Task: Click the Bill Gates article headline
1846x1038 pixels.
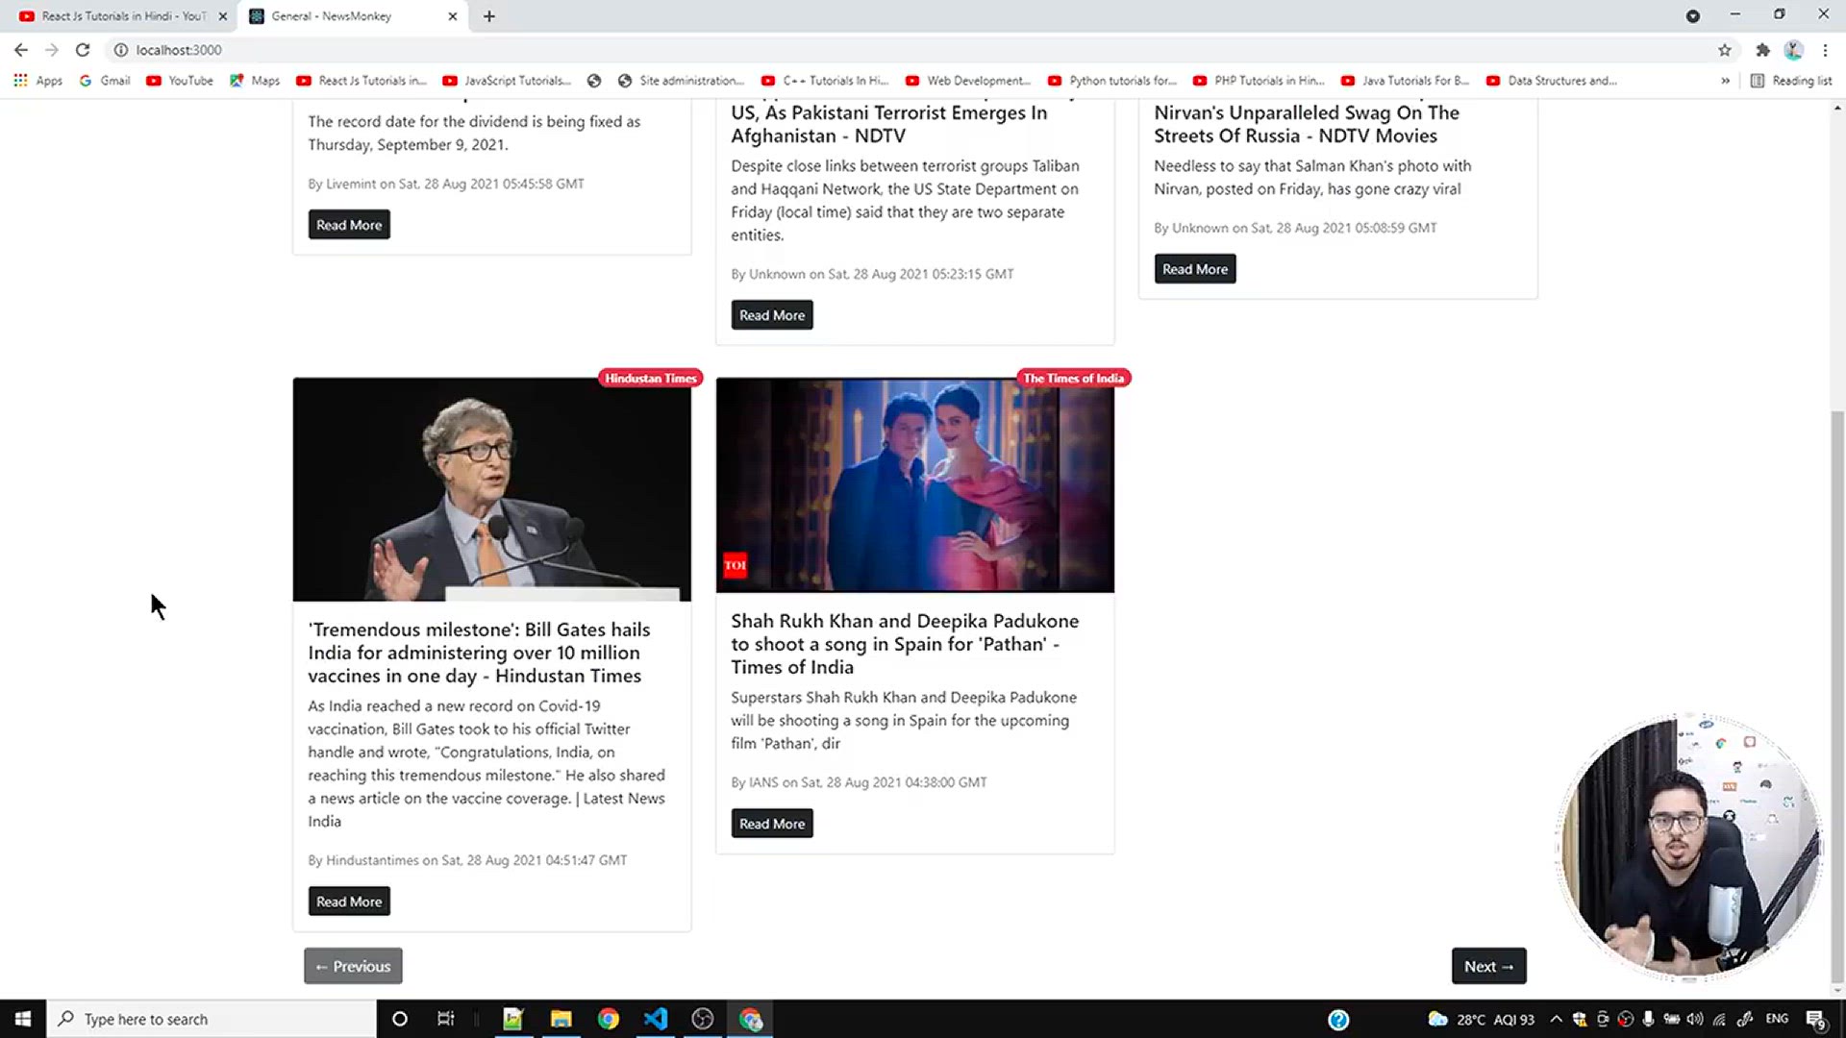Action: point(479,653)
